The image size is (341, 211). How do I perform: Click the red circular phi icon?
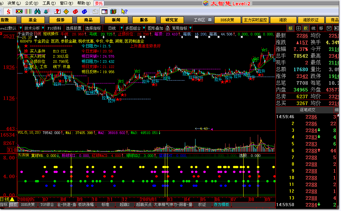(x=75, y=11)
